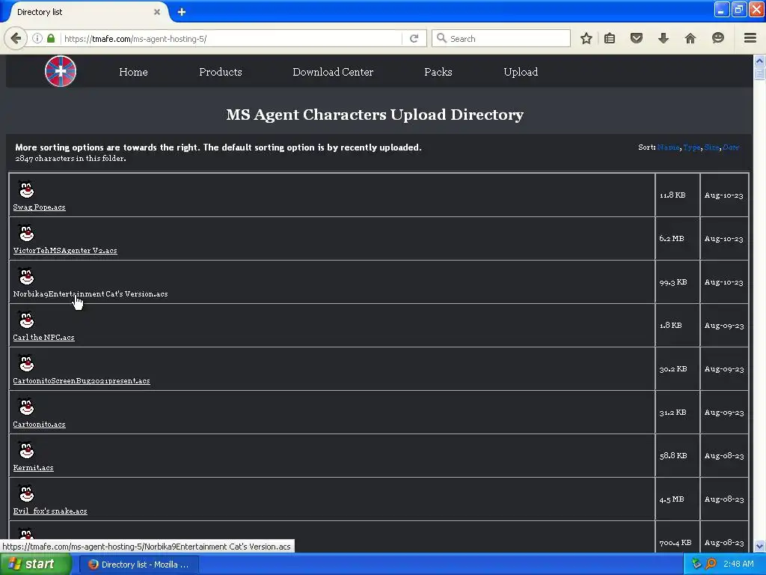Click the agent icon above VictorTehMSAgenter V2.acs
The image size is (766, 575).
pos(26,233)
